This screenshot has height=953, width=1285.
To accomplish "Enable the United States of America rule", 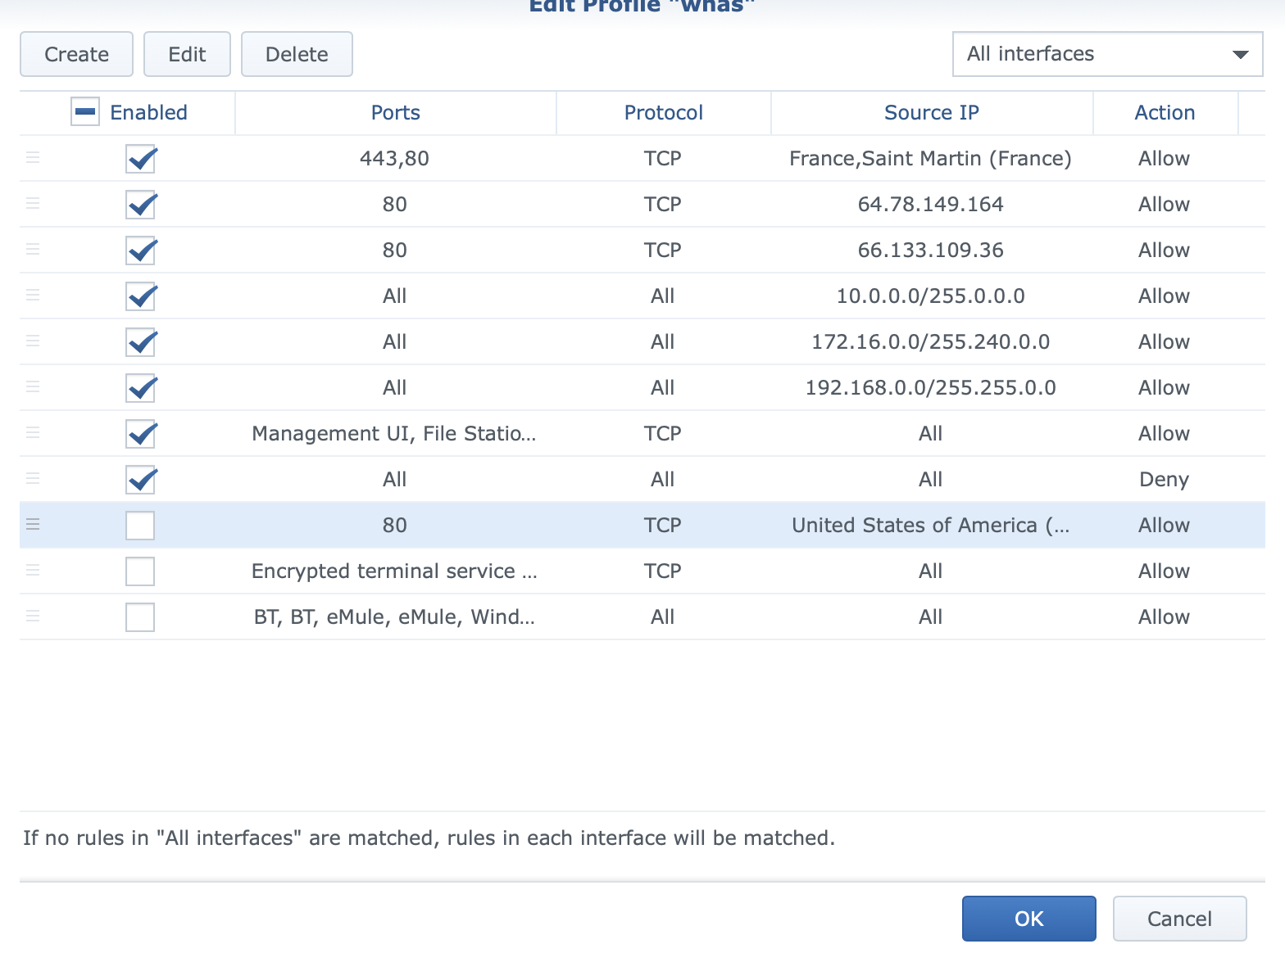I will pyautogui.click(x=140, y=526).
